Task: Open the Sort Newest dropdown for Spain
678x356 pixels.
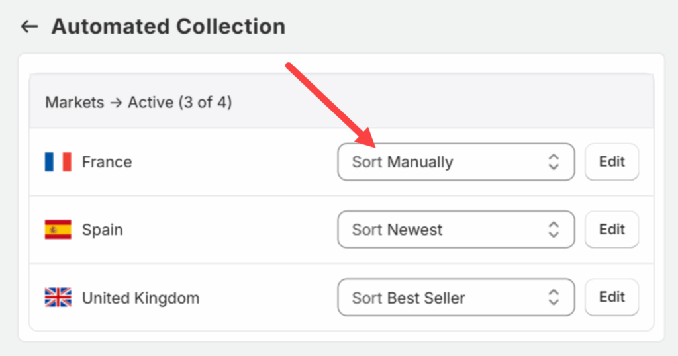Action: (456, 230)
